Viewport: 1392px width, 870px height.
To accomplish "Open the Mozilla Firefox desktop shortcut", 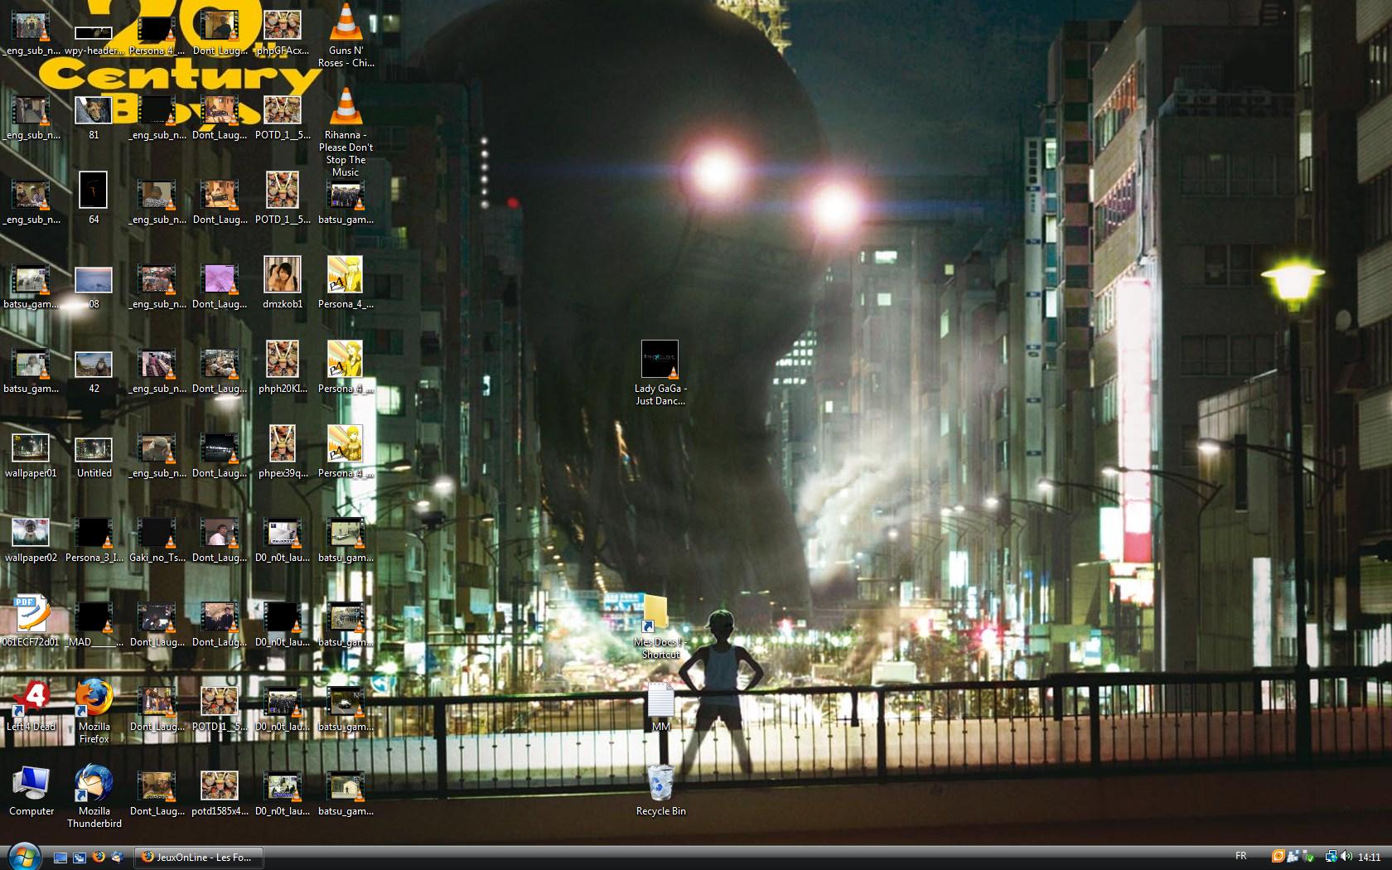I will (x=94, y=712).
